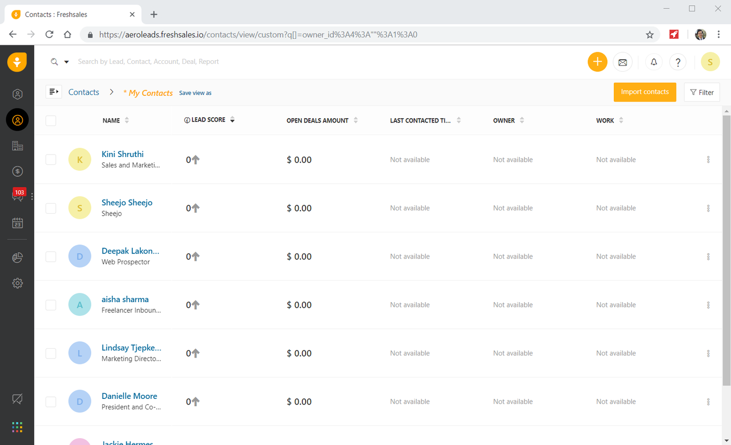
Task: Open the Leads module in sidebar
Action: (x=17, y=94)
